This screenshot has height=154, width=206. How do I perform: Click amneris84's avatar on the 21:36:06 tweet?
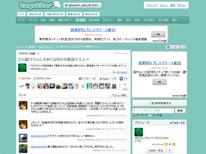coord(23,105)
